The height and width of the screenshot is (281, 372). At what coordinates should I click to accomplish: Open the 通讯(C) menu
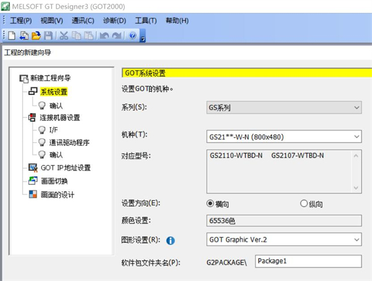[83, 20]
